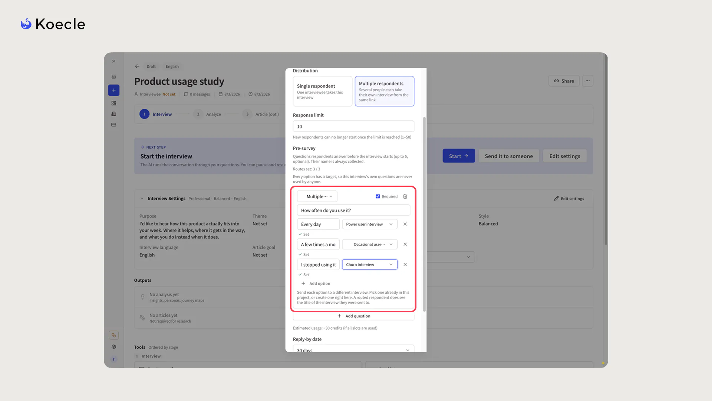Click 'Estimated usage: ~30 credits' text
Viewport: 712px width, 401px height.
(x=335, y=328)
